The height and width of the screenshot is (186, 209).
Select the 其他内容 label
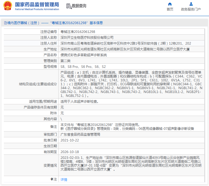click(x=50, y=119)
